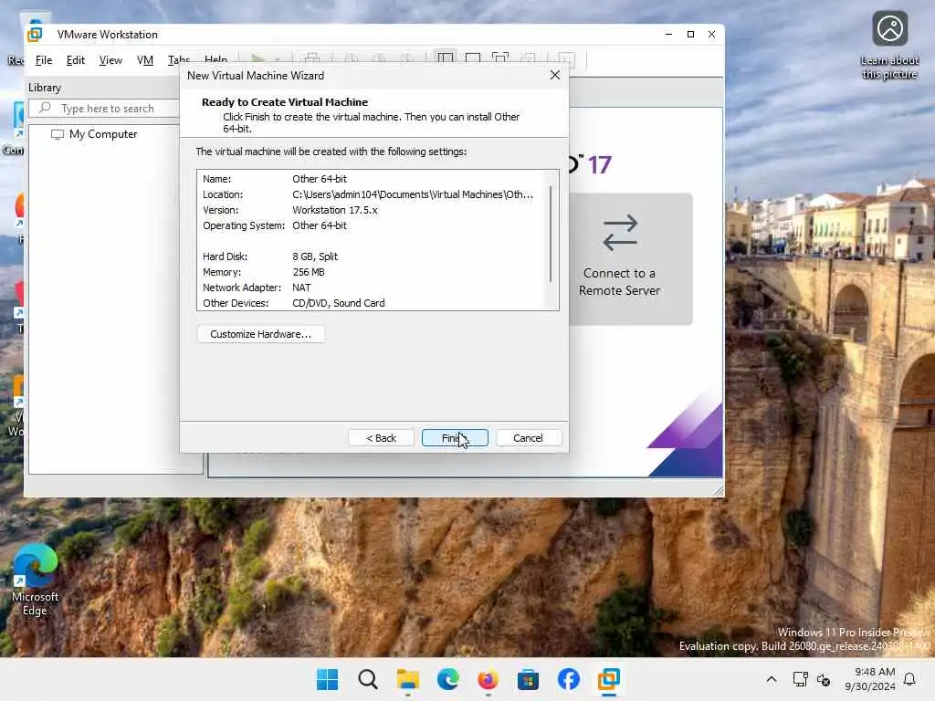Maximize the VMware Workstation window

point(690,34)
